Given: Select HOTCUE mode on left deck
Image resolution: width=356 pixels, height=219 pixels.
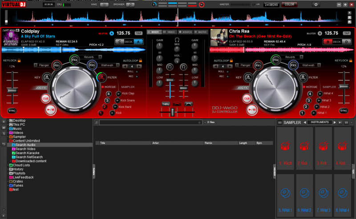Looking at the screenshot, I should tap(109, 87).
